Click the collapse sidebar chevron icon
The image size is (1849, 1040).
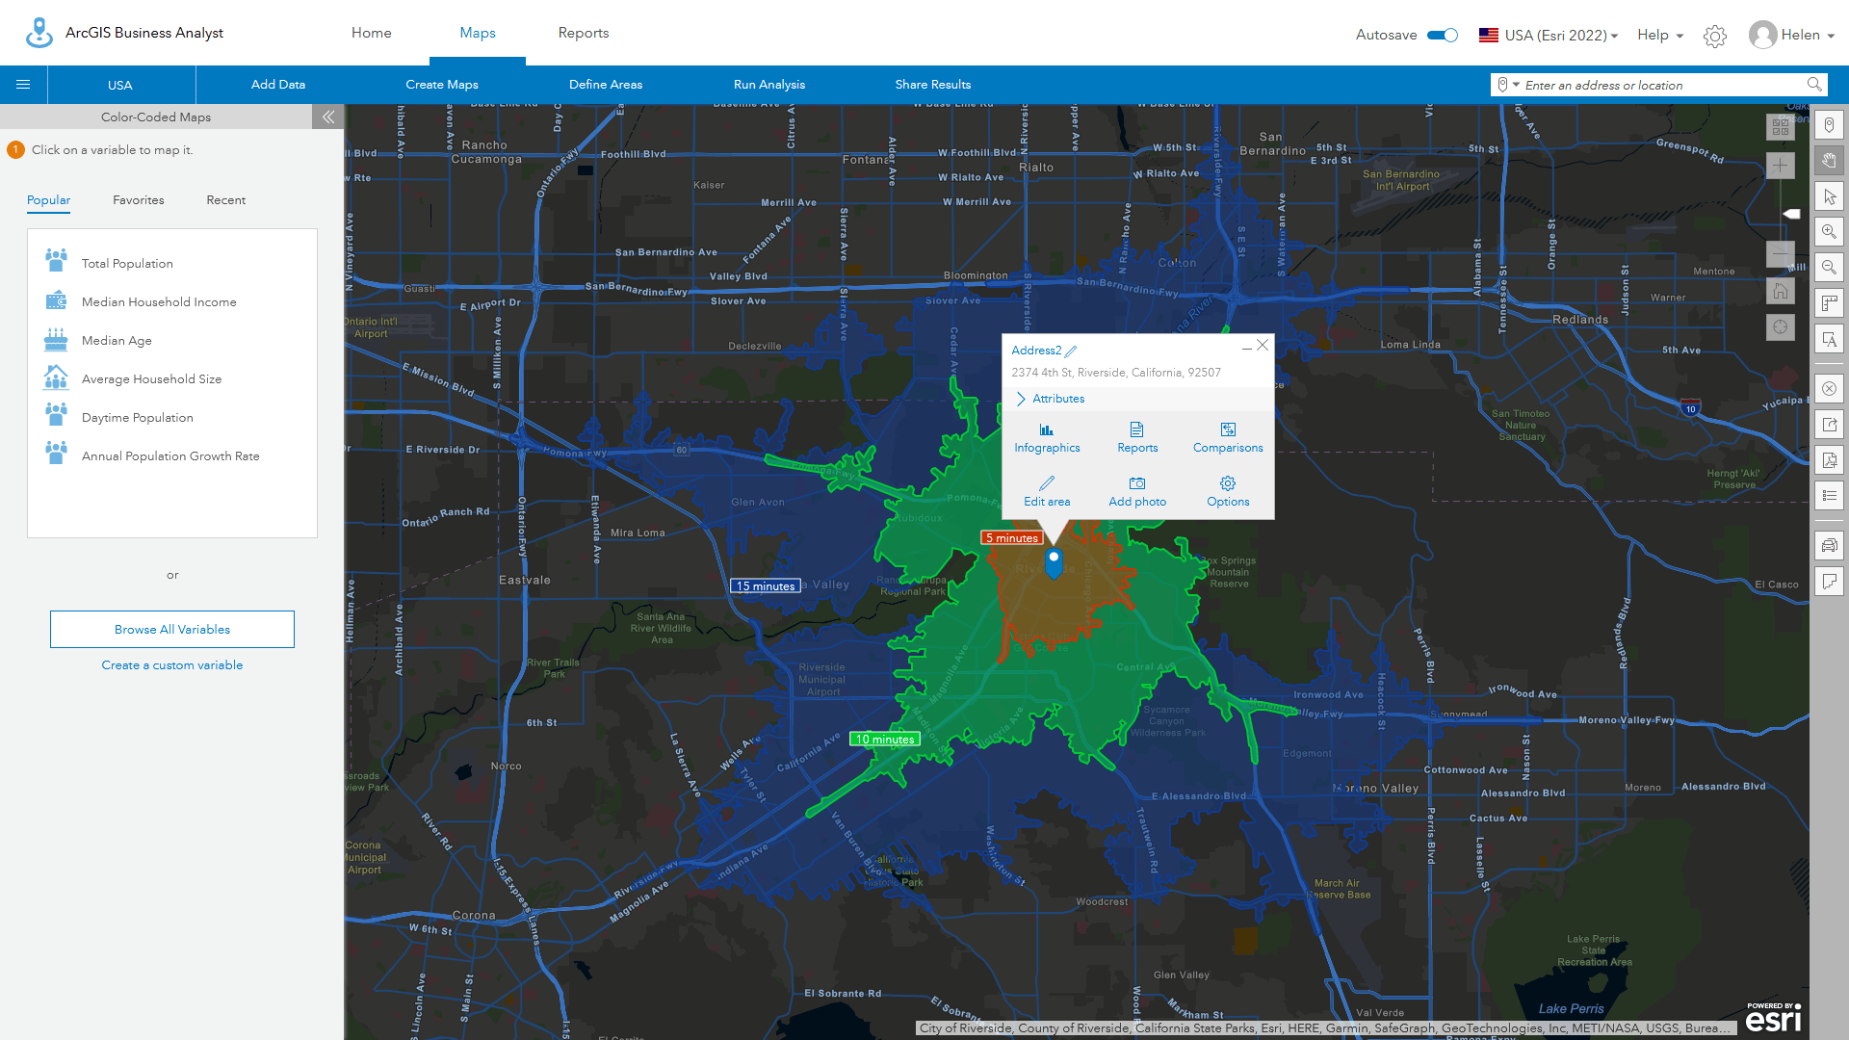[x=329, y=117]
